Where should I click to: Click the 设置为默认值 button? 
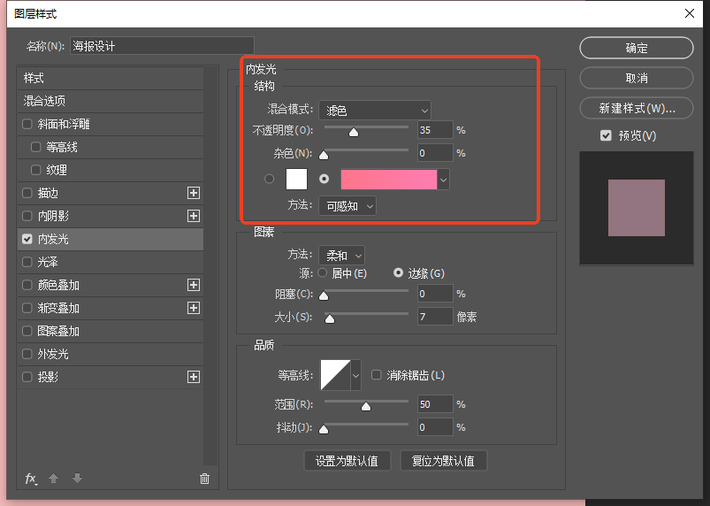(347, 461)
